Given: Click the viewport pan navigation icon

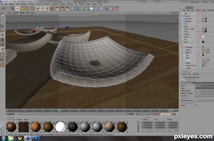Looking at the screenshot, I should [171, 12].
